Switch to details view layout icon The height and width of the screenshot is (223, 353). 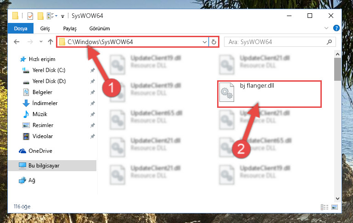click(325, 207)
